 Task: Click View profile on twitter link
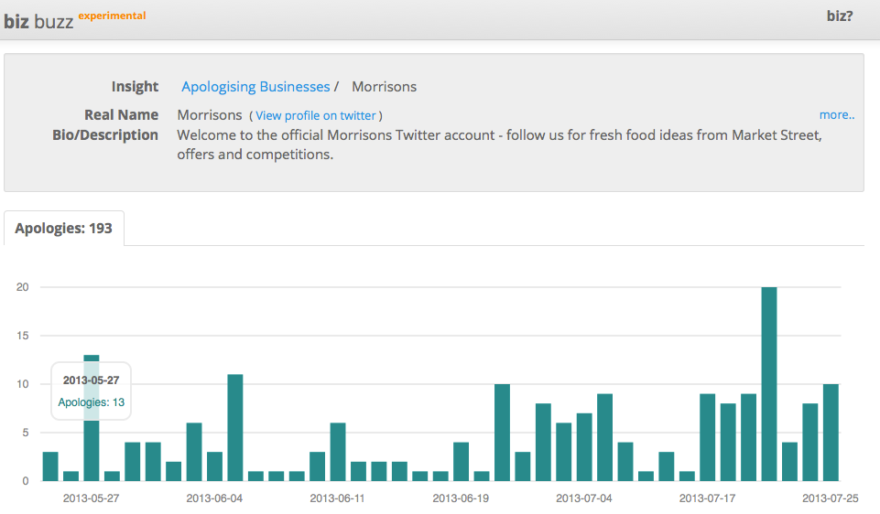click(x=315, y=115)
